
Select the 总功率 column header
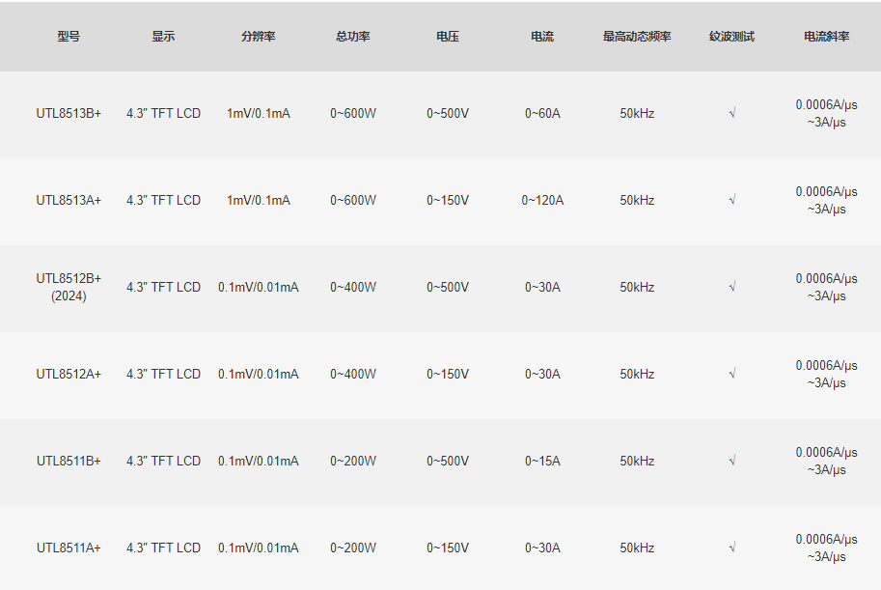353,37
